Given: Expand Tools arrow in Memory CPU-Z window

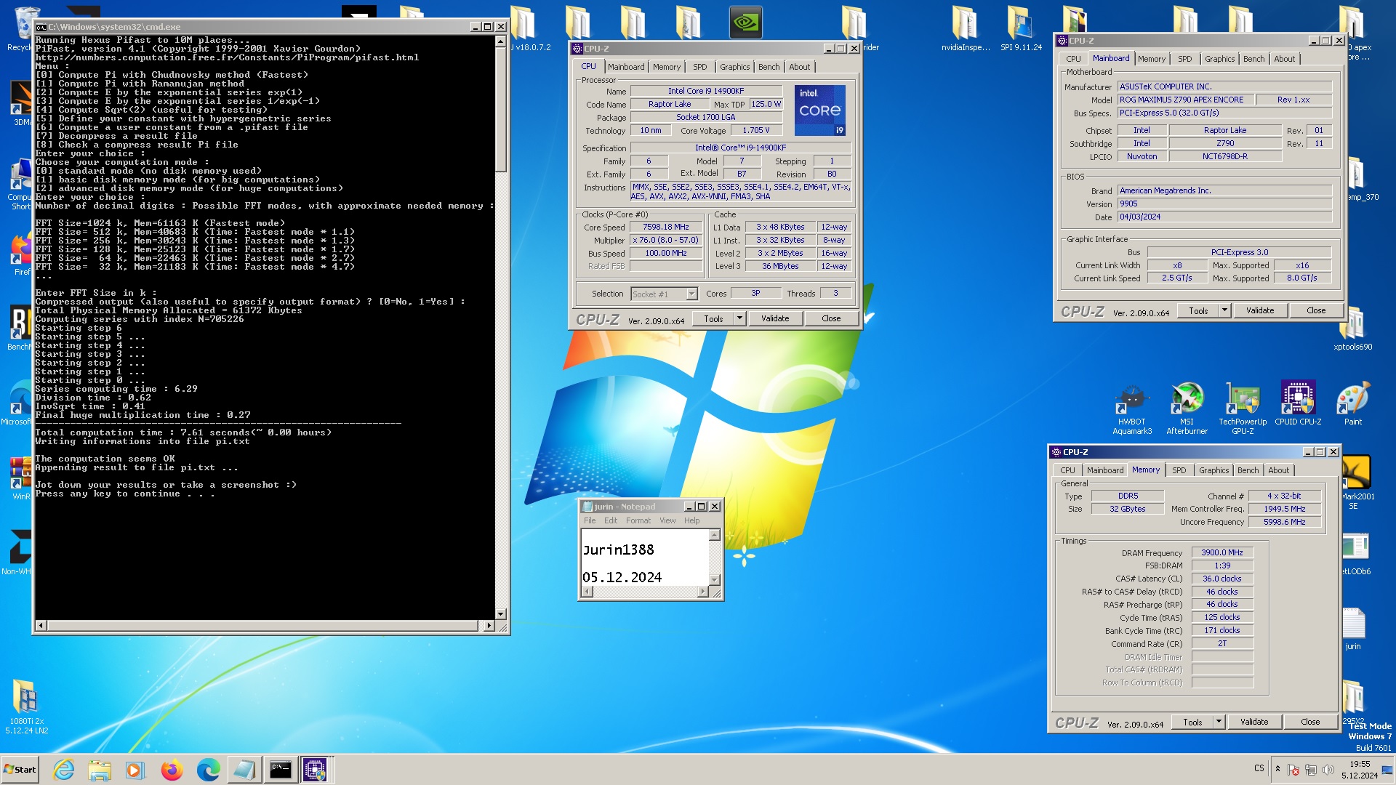Looking at the screenshot, I should 1219,722.
